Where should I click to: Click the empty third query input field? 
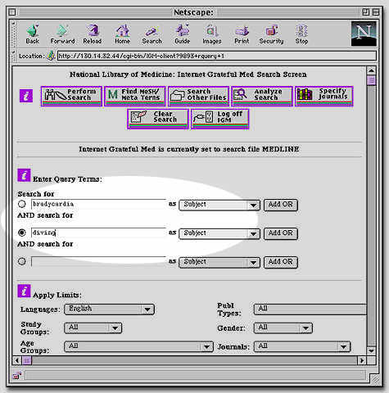[x=98, y=261]
